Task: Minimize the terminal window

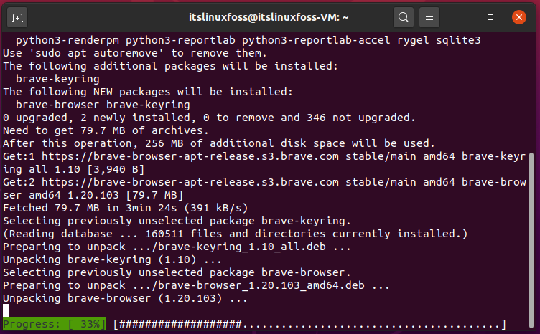Action: tap(462, 17)
